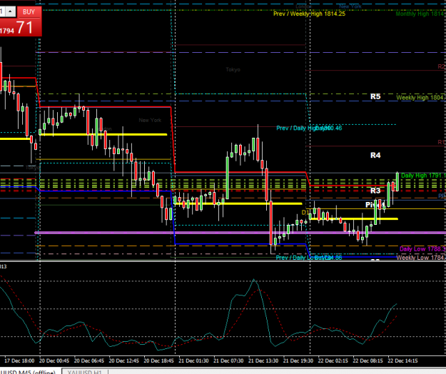Click the '22 Dec 02:15' time label
Screen dimensions: 446x374
click(x=333, y=361)
